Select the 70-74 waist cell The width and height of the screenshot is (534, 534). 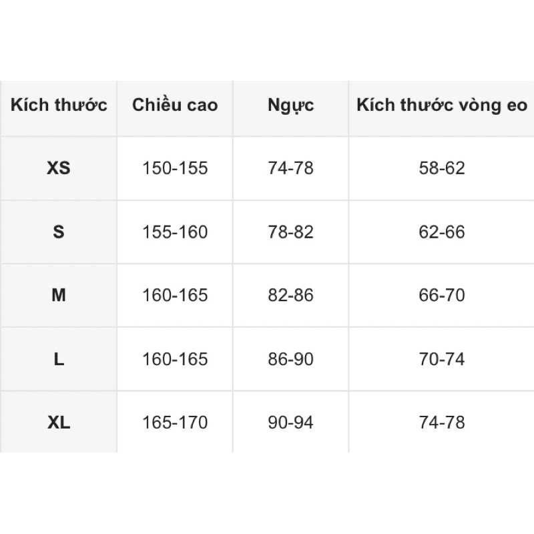pyautogui.click(x=442, y=359)
